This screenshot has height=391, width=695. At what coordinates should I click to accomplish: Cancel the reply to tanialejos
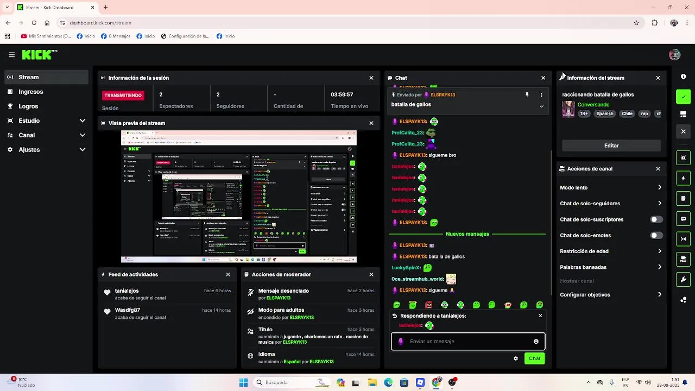click(x=540, y=316)
